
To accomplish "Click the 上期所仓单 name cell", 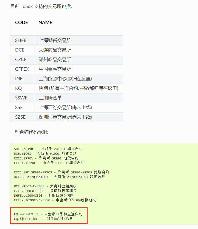I will (78, 98).
